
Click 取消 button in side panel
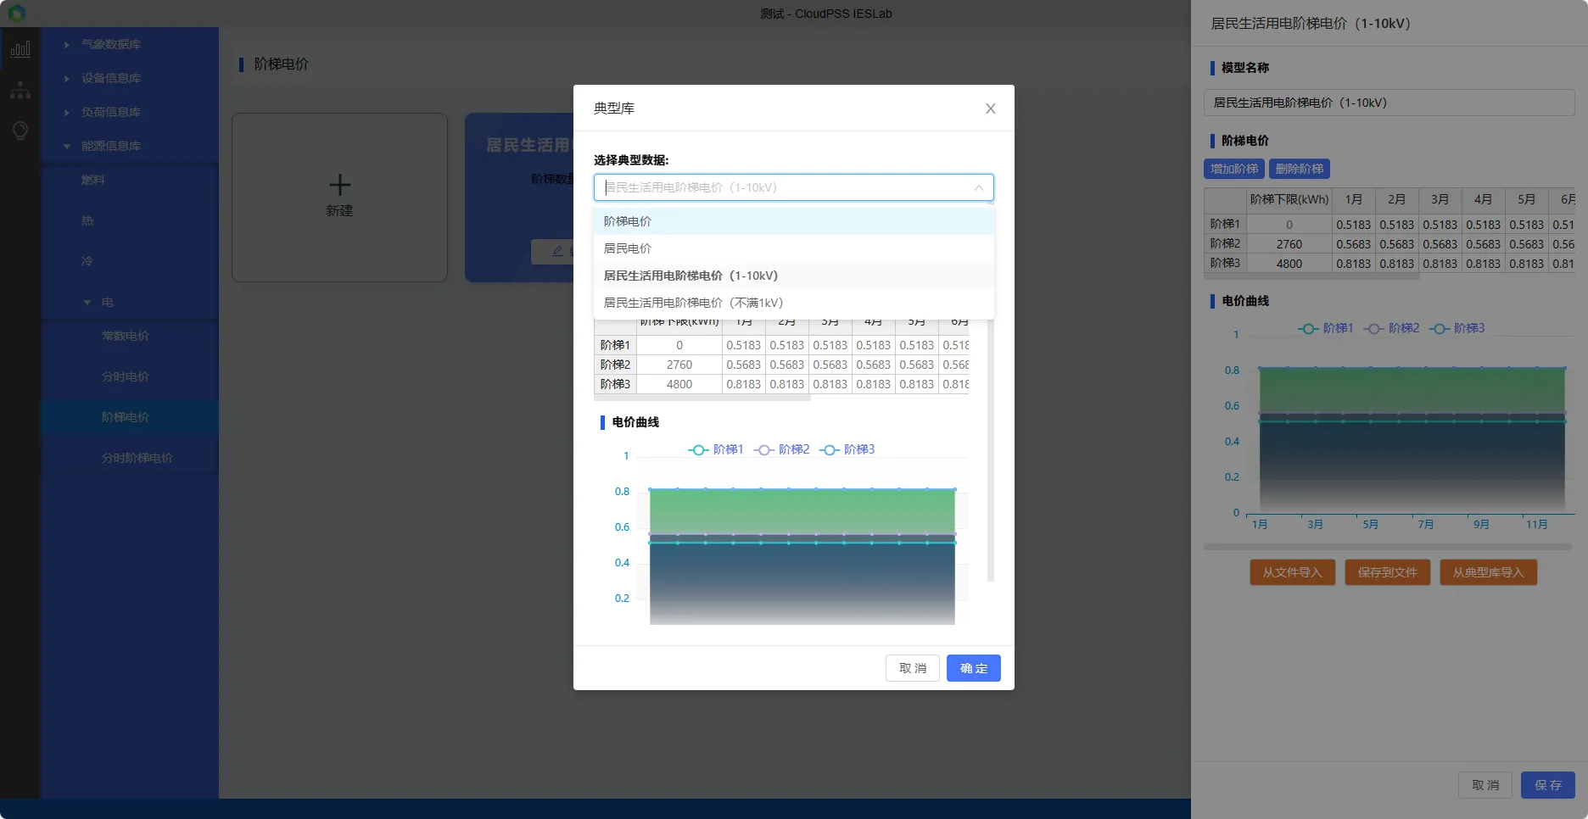1485,785
